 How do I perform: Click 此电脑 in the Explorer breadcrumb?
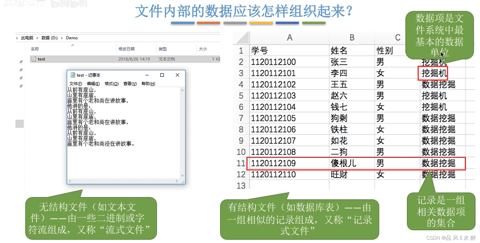point(27,38)
